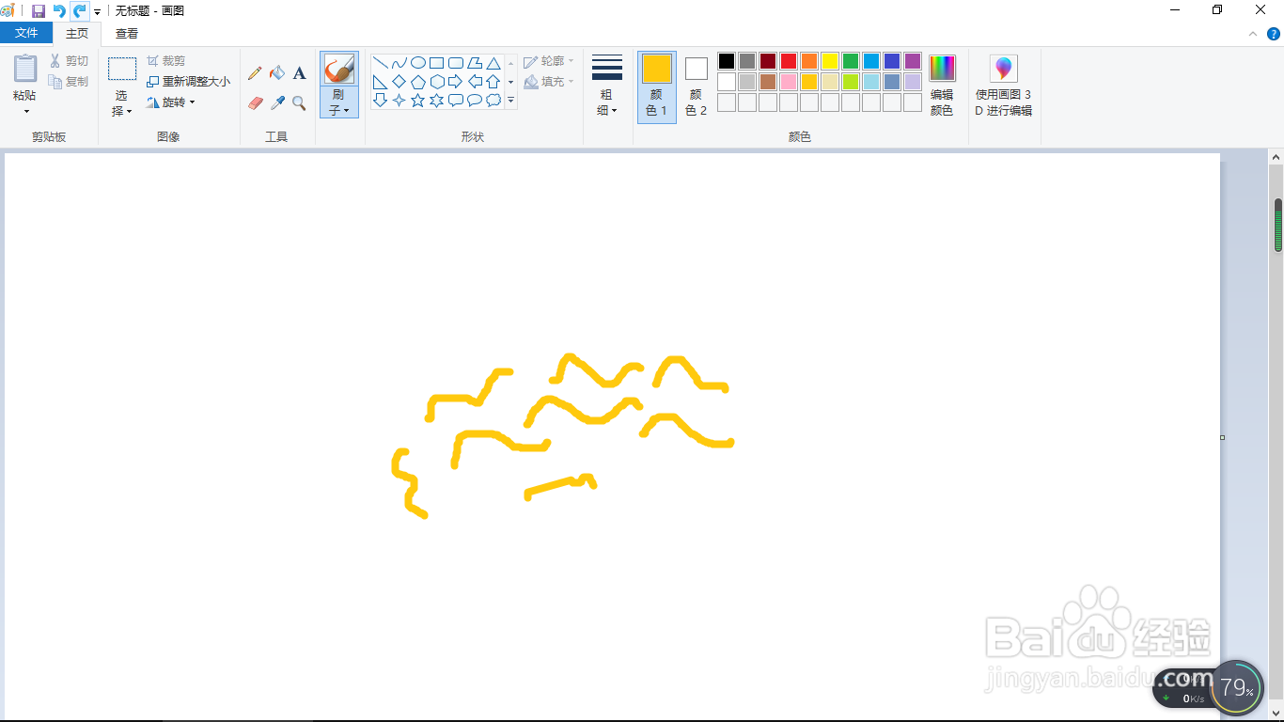Select the Pentagon shape
Screen dimensions: 1284x722
(x=418, y=82)
